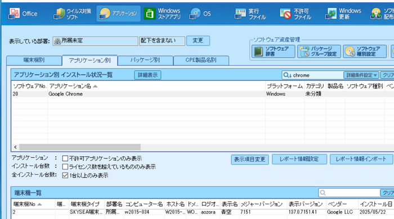Click レポート情報インポート button
The width and height of the screenshot is (394, 219).
[x=361, y=159]
